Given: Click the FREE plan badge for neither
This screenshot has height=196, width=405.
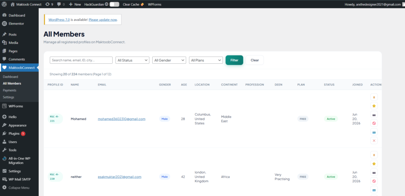Looking at the screenshot, I should (x=303, y=177).
